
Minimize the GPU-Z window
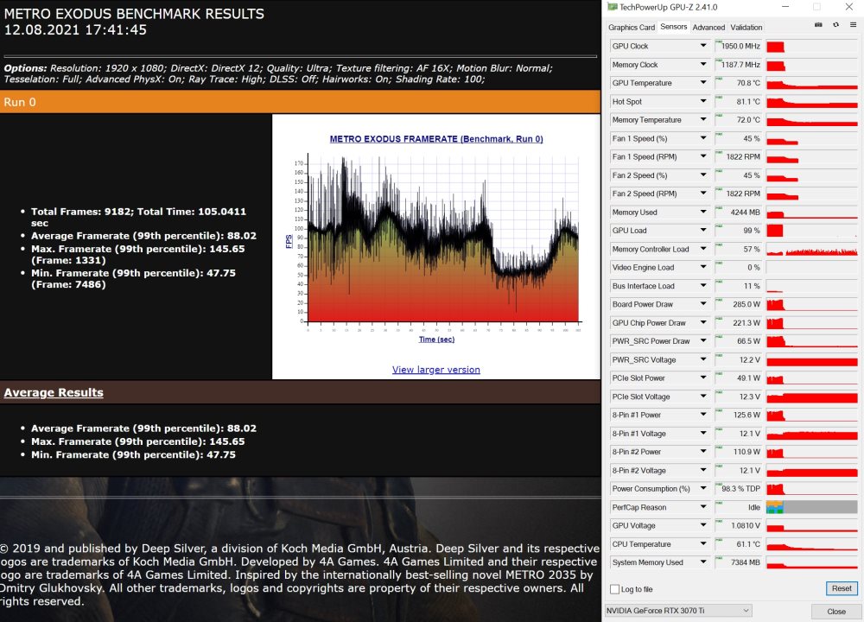[x=785, y=7]
